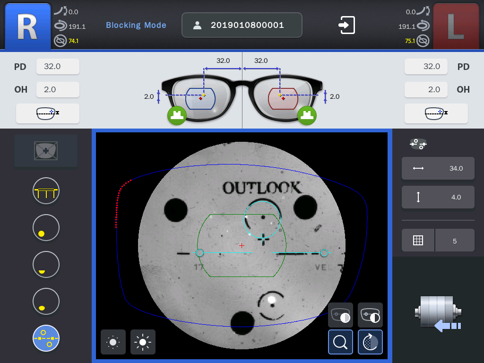Viewport: 484px width, 363px height.
Task: Choose the progressive lens marking mode
Action: (46, 338)
